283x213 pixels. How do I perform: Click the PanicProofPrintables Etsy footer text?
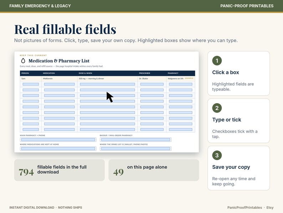[x=250, y=208]
